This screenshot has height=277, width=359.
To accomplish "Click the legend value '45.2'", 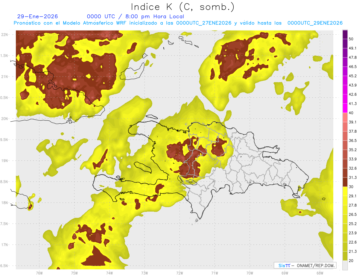I will tap(353, 76).
